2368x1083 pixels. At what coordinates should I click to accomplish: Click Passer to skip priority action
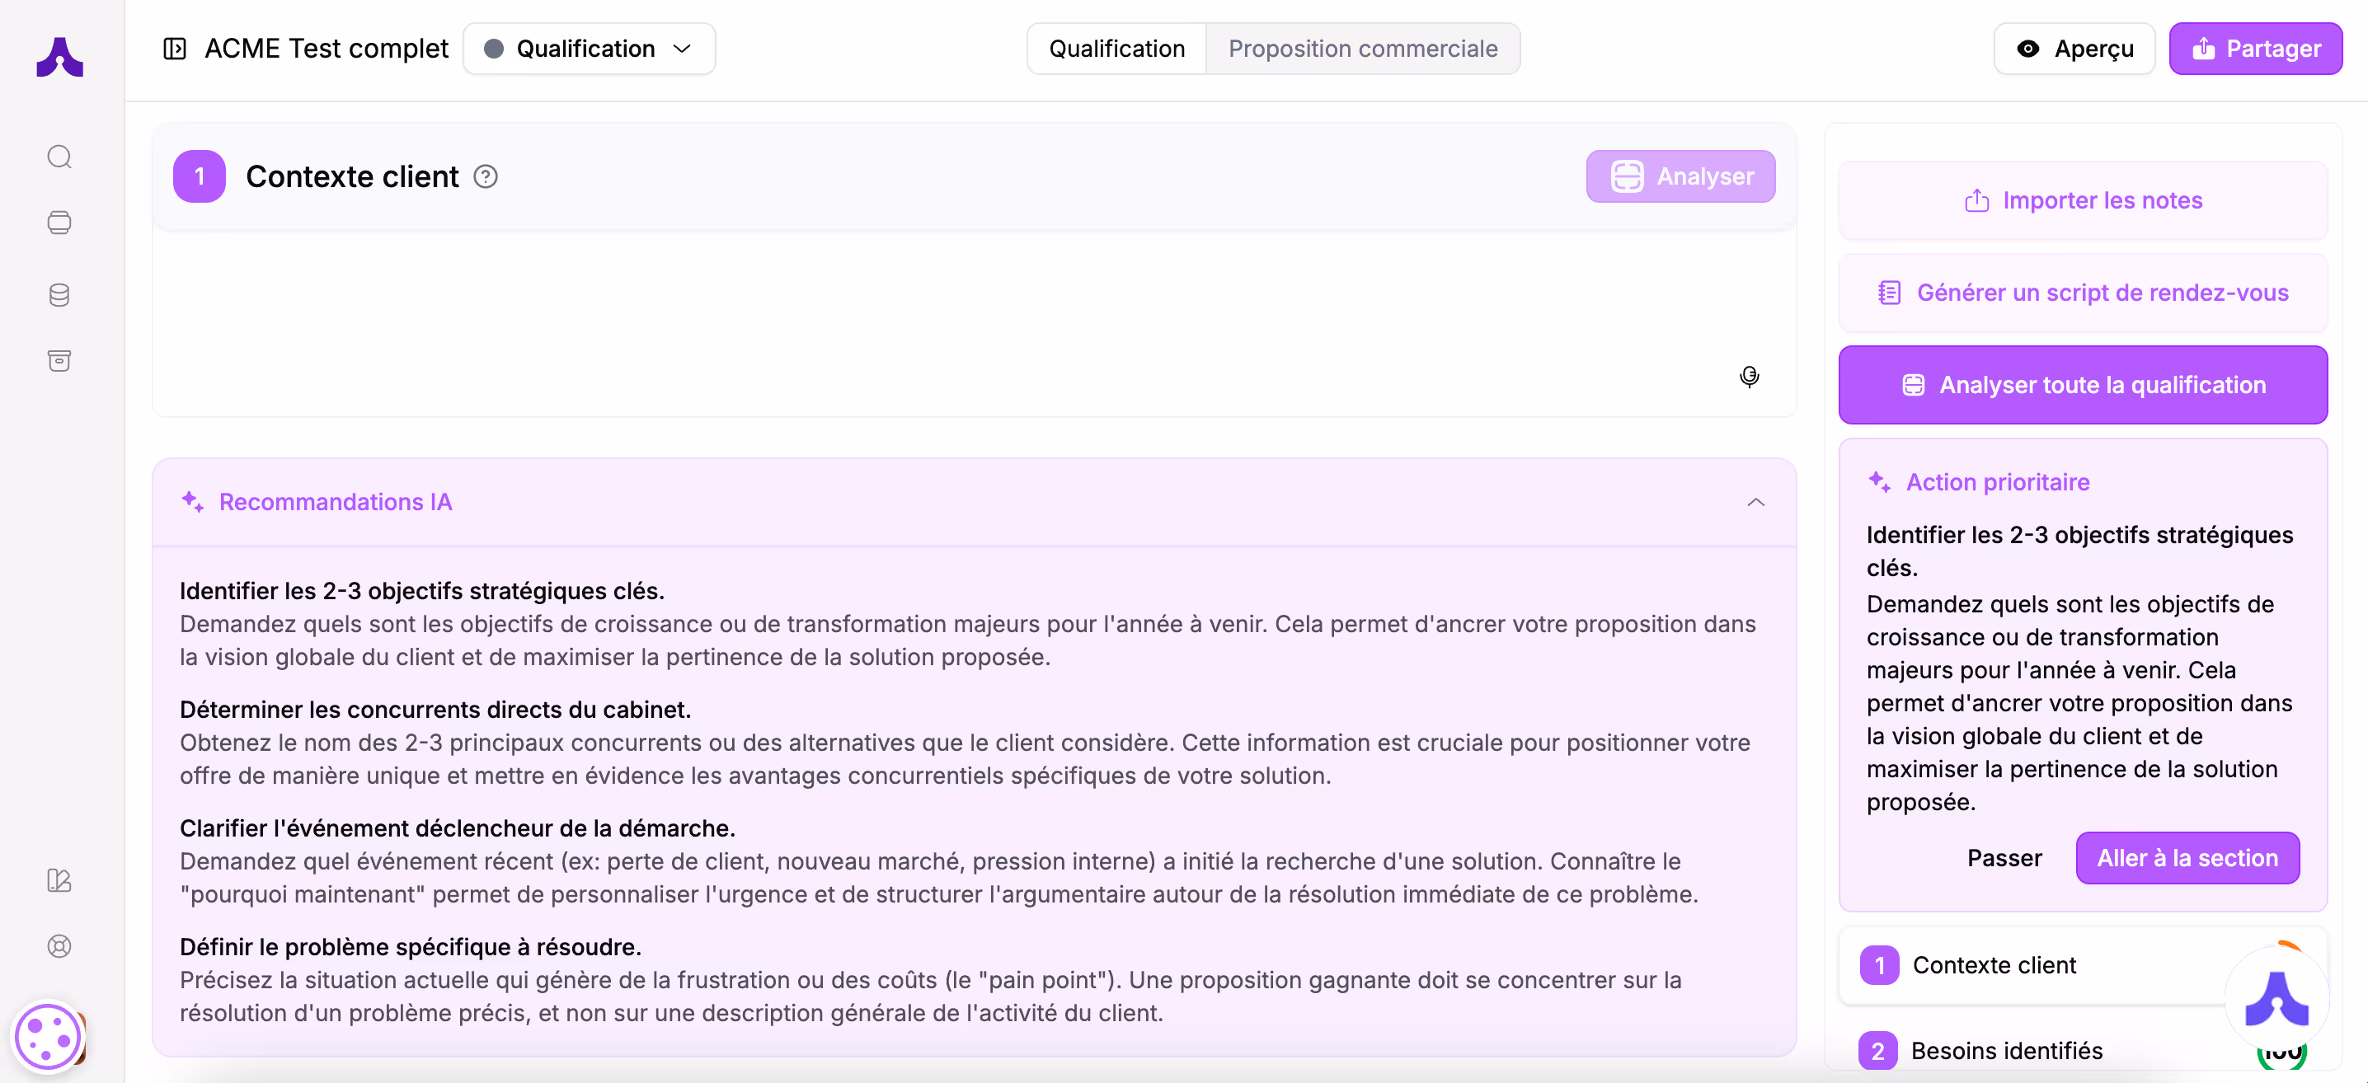2004,858
